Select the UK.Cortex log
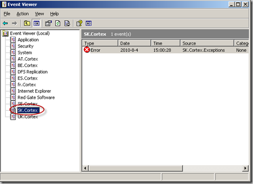 click(x=28, y=117)
